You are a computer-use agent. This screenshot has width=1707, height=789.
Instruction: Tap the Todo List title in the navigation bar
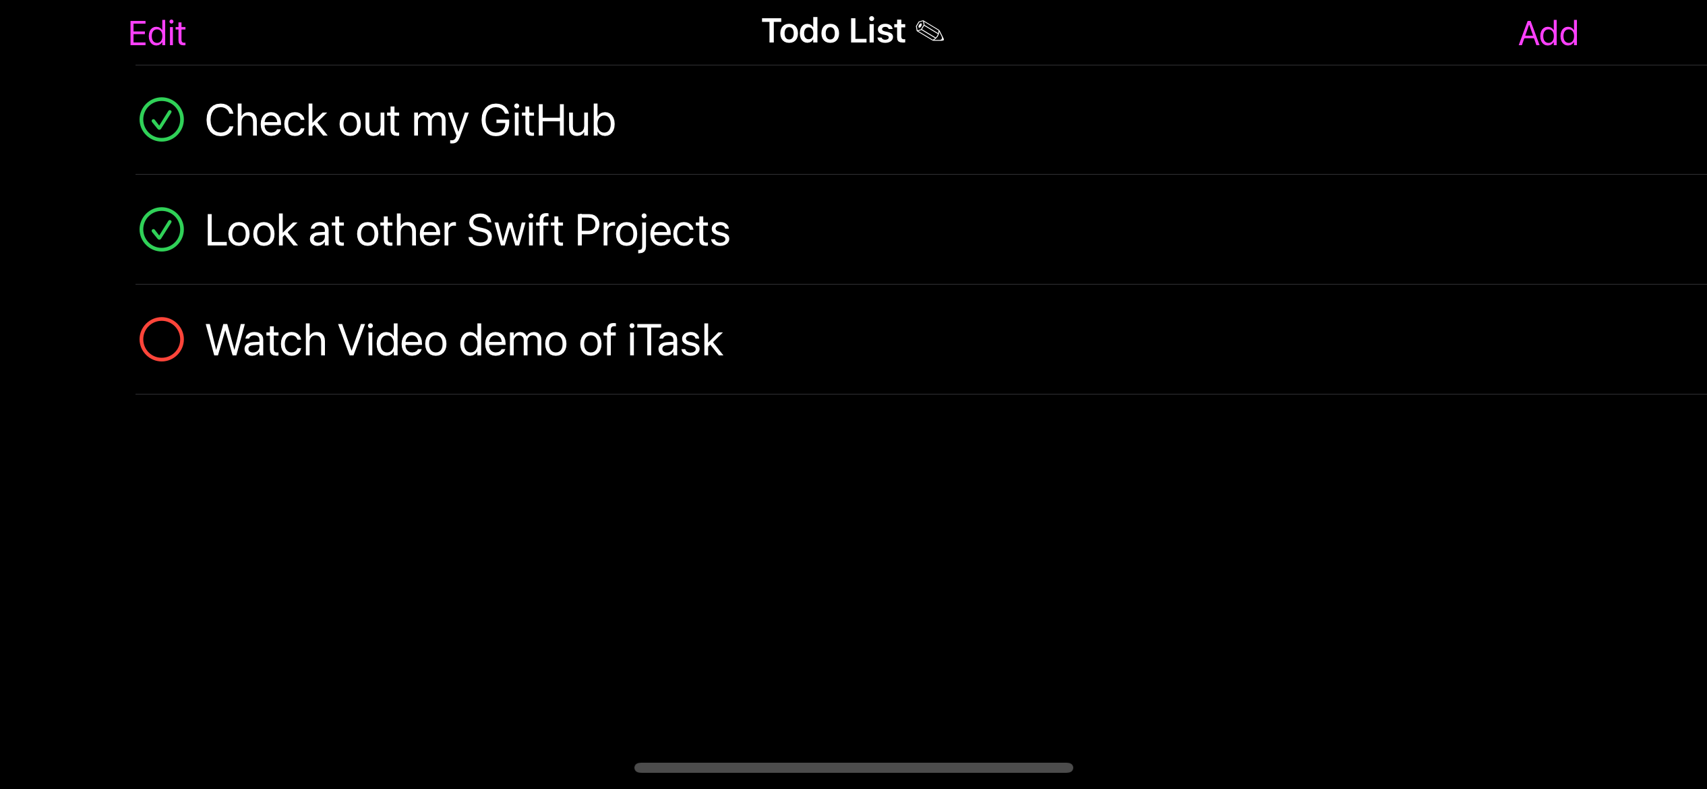(x=833, y=30)
